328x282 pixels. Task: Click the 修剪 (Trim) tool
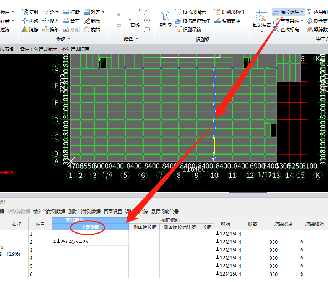coord(50,21)
